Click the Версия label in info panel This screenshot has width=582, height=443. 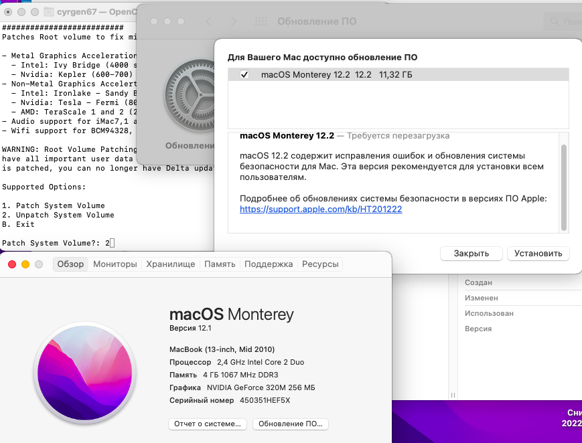point(478,329)
